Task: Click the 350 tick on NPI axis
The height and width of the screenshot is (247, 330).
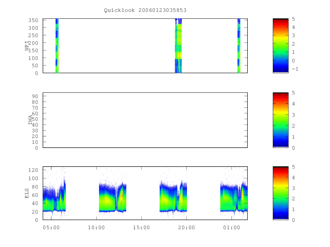Action: click(x=34, y=20)
